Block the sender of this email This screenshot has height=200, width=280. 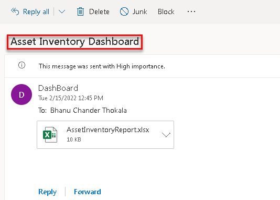(x=166, y=12)
